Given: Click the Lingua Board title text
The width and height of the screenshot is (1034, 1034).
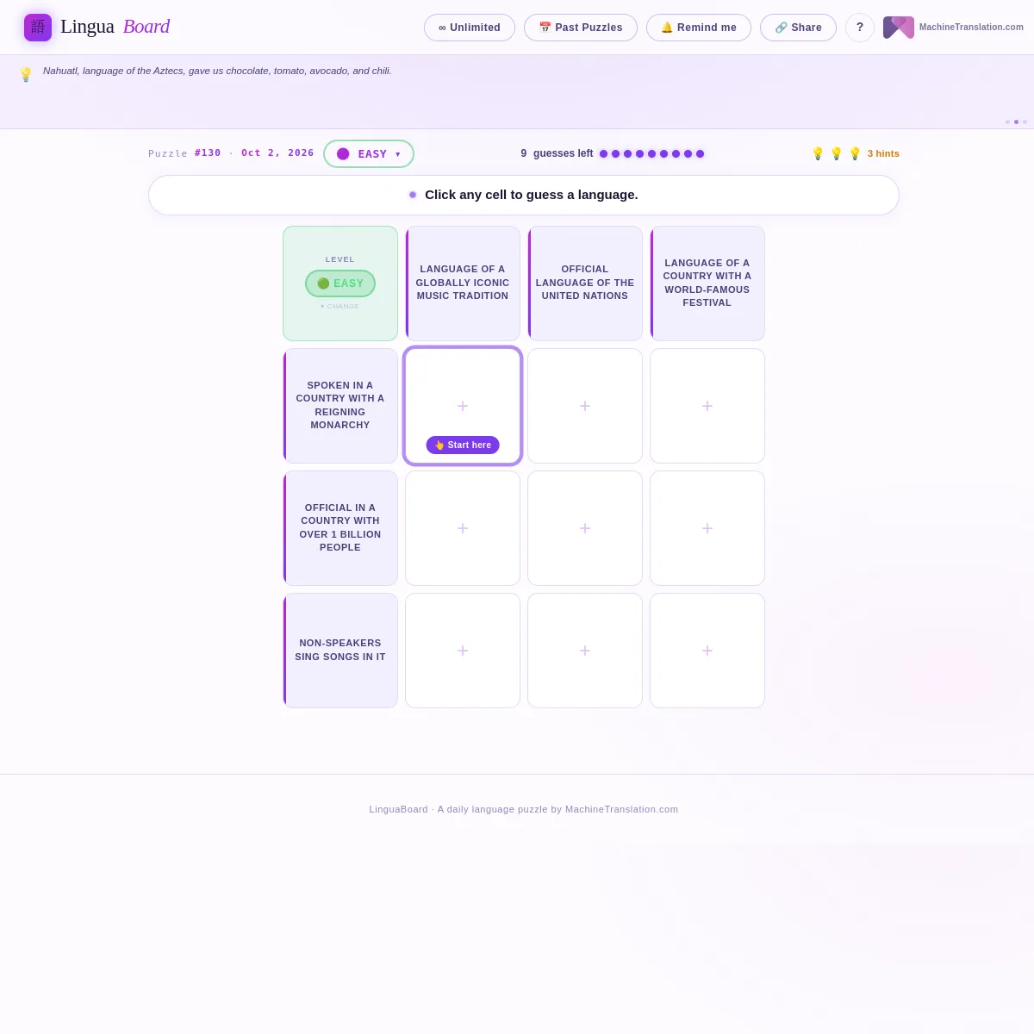Looking at the screenshot, I should pyautogui.click(x=115, y=27).
